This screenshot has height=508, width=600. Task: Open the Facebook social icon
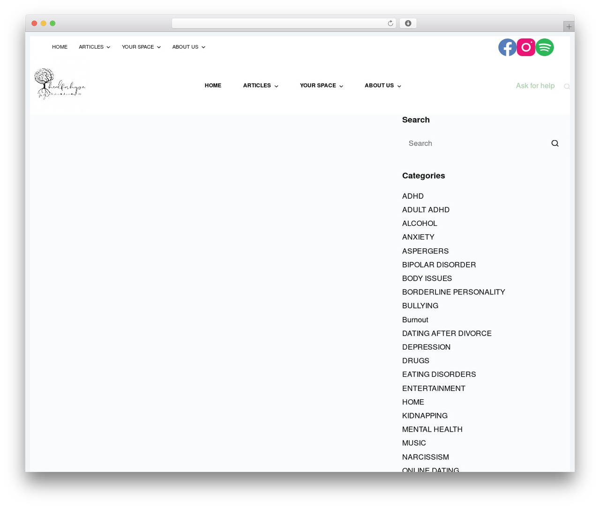507,47
